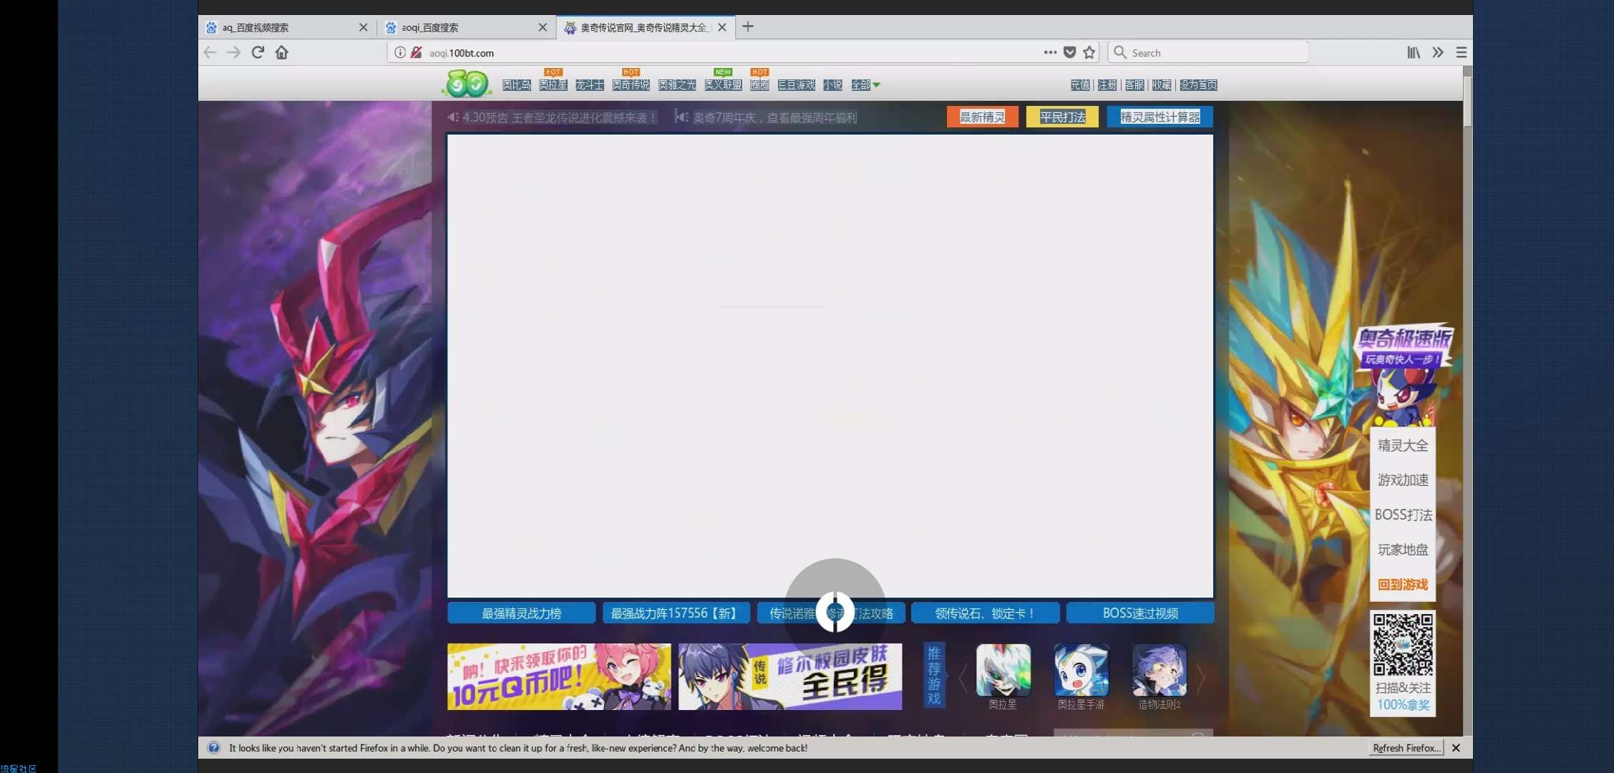The height and width of the screenshot is (773, 1614).
Task: Open 10元Q币 promo banner
Action: [x=559, y=676]
